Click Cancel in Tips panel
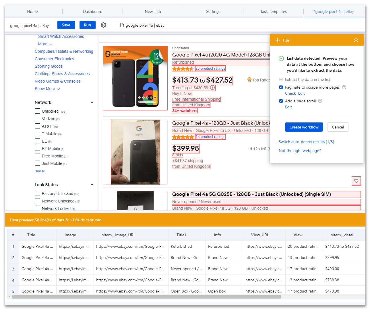The width and height of the screenshot is (370, 310). click(338, 127)
